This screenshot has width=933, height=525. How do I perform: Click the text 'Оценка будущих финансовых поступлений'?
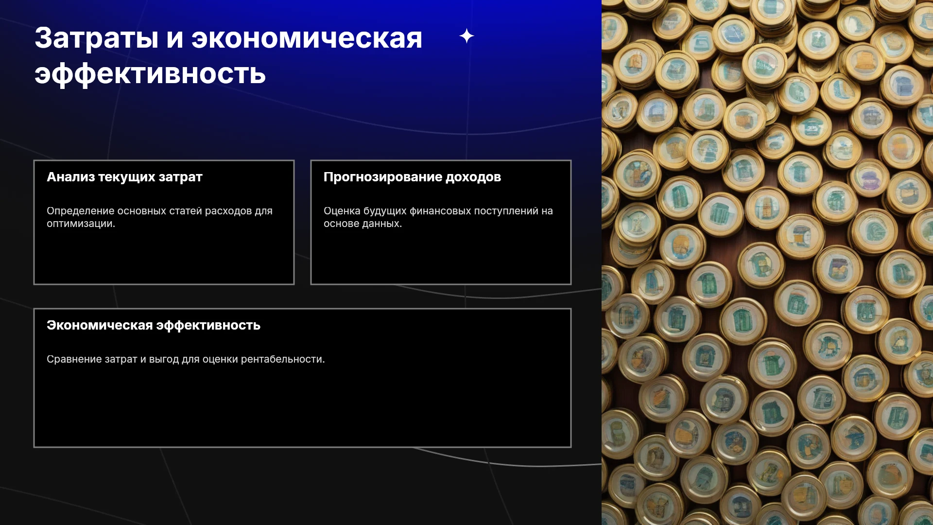(431, 211)
